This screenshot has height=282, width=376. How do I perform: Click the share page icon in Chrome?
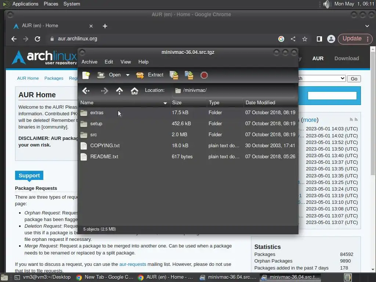tap(293, 39)
